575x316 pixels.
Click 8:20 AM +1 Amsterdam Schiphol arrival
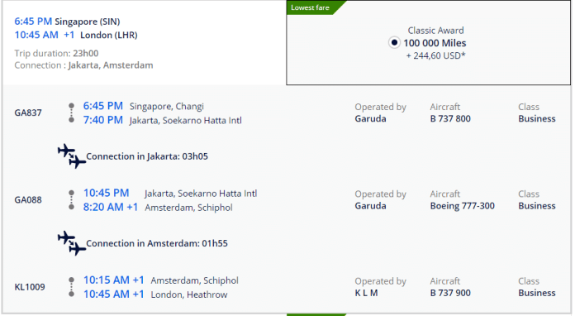click(158, 208)
